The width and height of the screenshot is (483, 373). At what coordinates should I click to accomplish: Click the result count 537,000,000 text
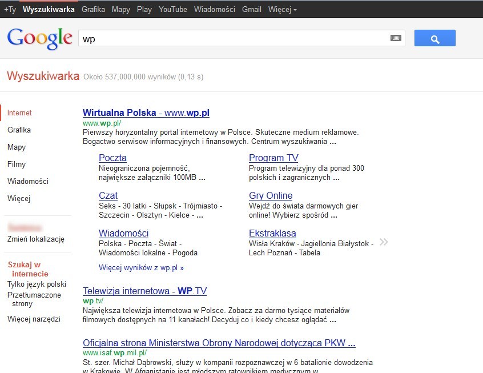(x=143, y=77)
